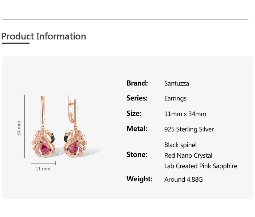This screenshot has width=255, height=217.
Task: Click the Brand label
Action: click(x=137, y=83)
